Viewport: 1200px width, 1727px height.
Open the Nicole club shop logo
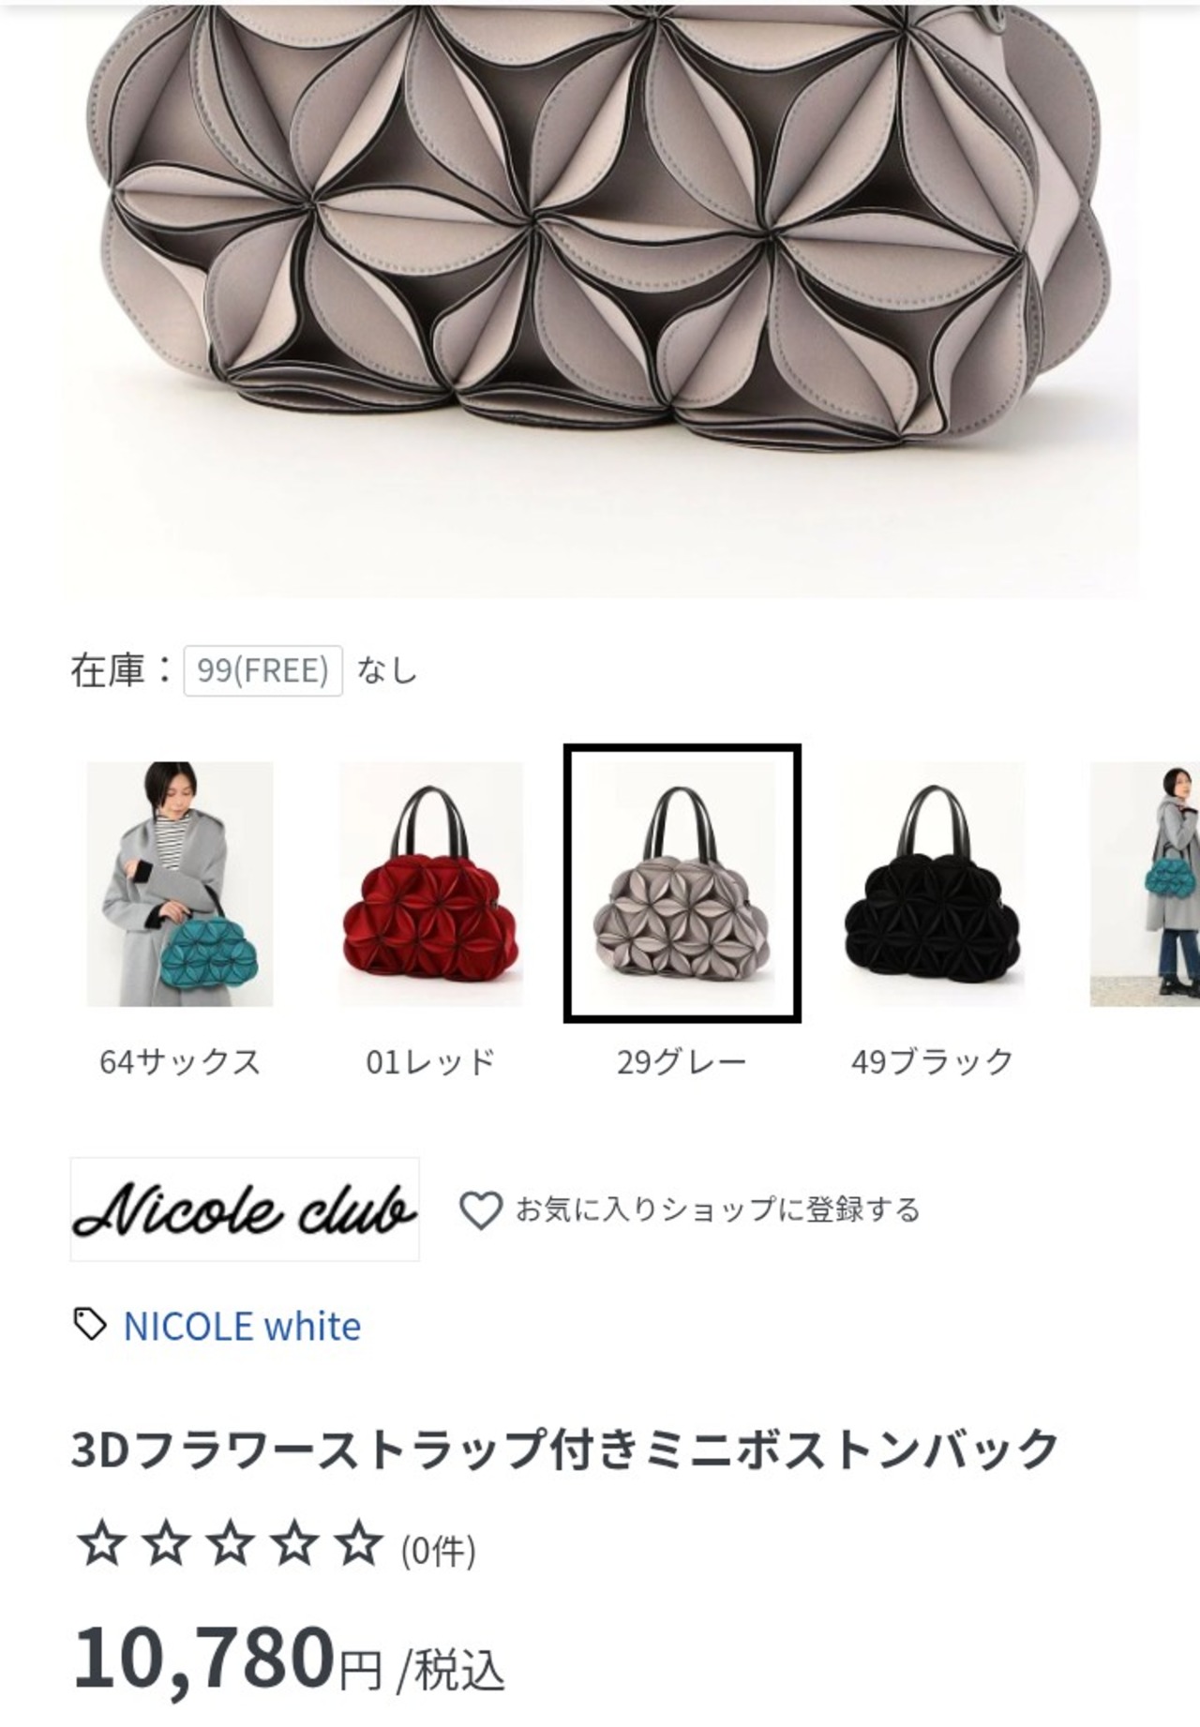[x=245, y=1209]
